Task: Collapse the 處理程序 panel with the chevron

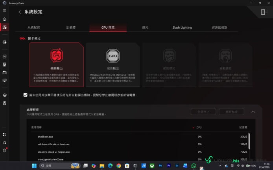Action: [x=253, y=112]
